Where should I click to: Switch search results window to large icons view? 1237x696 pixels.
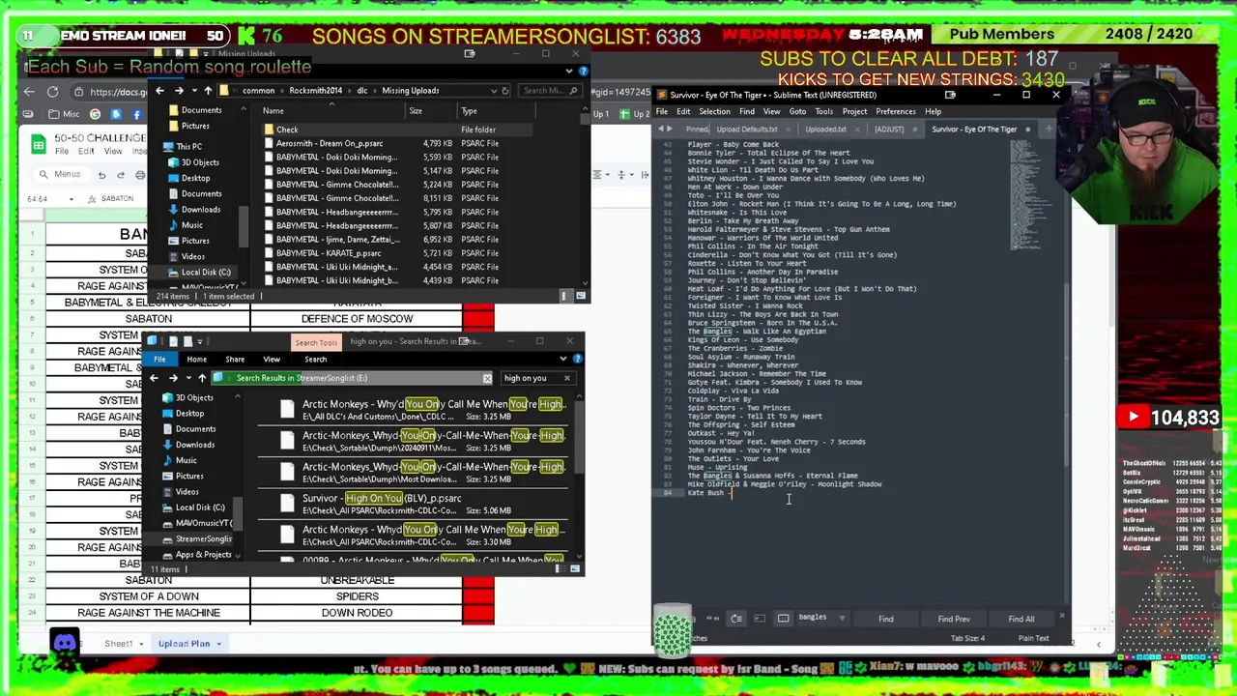pos(576,569)
